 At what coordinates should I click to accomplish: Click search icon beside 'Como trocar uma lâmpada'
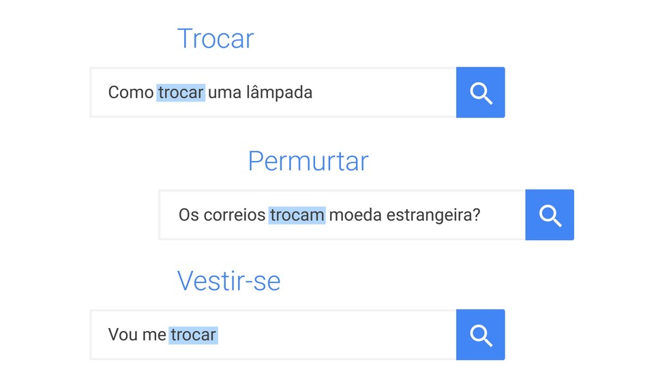point(481,92)
